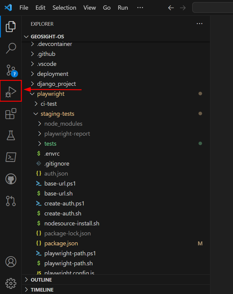Image resolution: width=233 pixels, height=294 pixels.
Task: Collapse the staging-tests folder
Action: [x=116, y=114]
